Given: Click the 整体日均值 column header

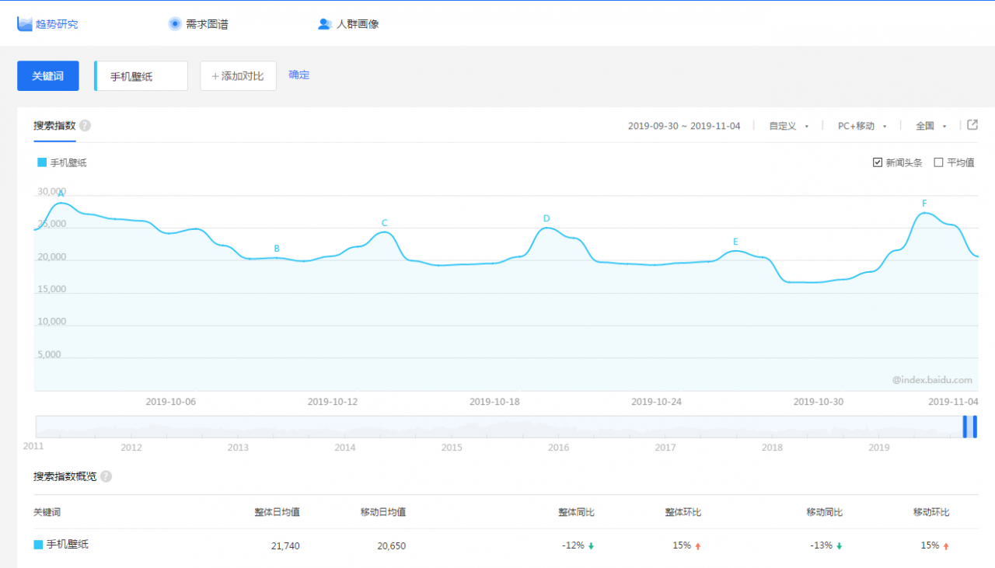Looking at the screenshot, I should pos(277,512).
